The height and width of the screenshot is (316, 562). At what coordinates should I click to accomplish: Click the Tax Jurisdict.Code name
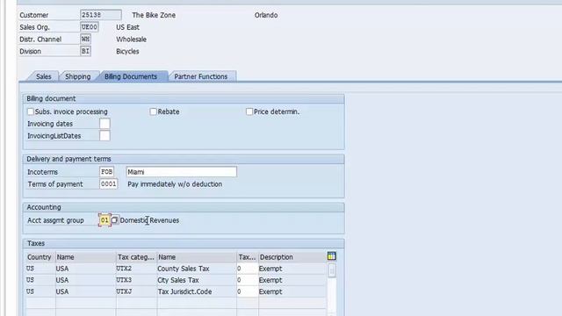[184, 291]
